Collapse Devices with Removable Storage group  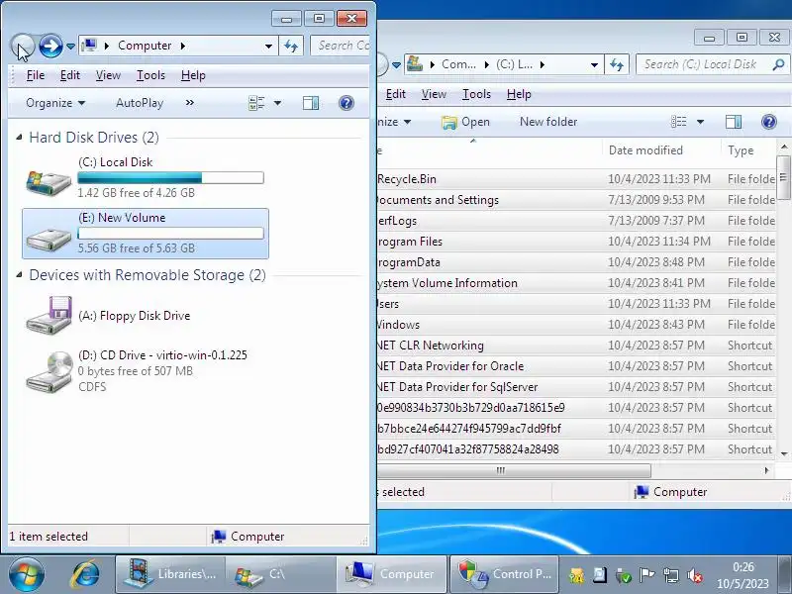pos(19,275)
